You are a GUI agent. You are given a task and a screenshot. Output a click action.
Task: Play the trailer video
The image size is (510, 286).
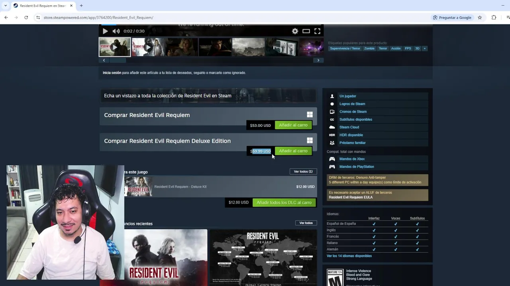105,31
